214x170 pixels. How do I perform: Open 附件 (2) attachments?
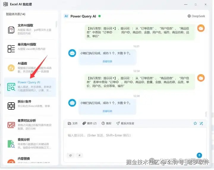(89, 123)
